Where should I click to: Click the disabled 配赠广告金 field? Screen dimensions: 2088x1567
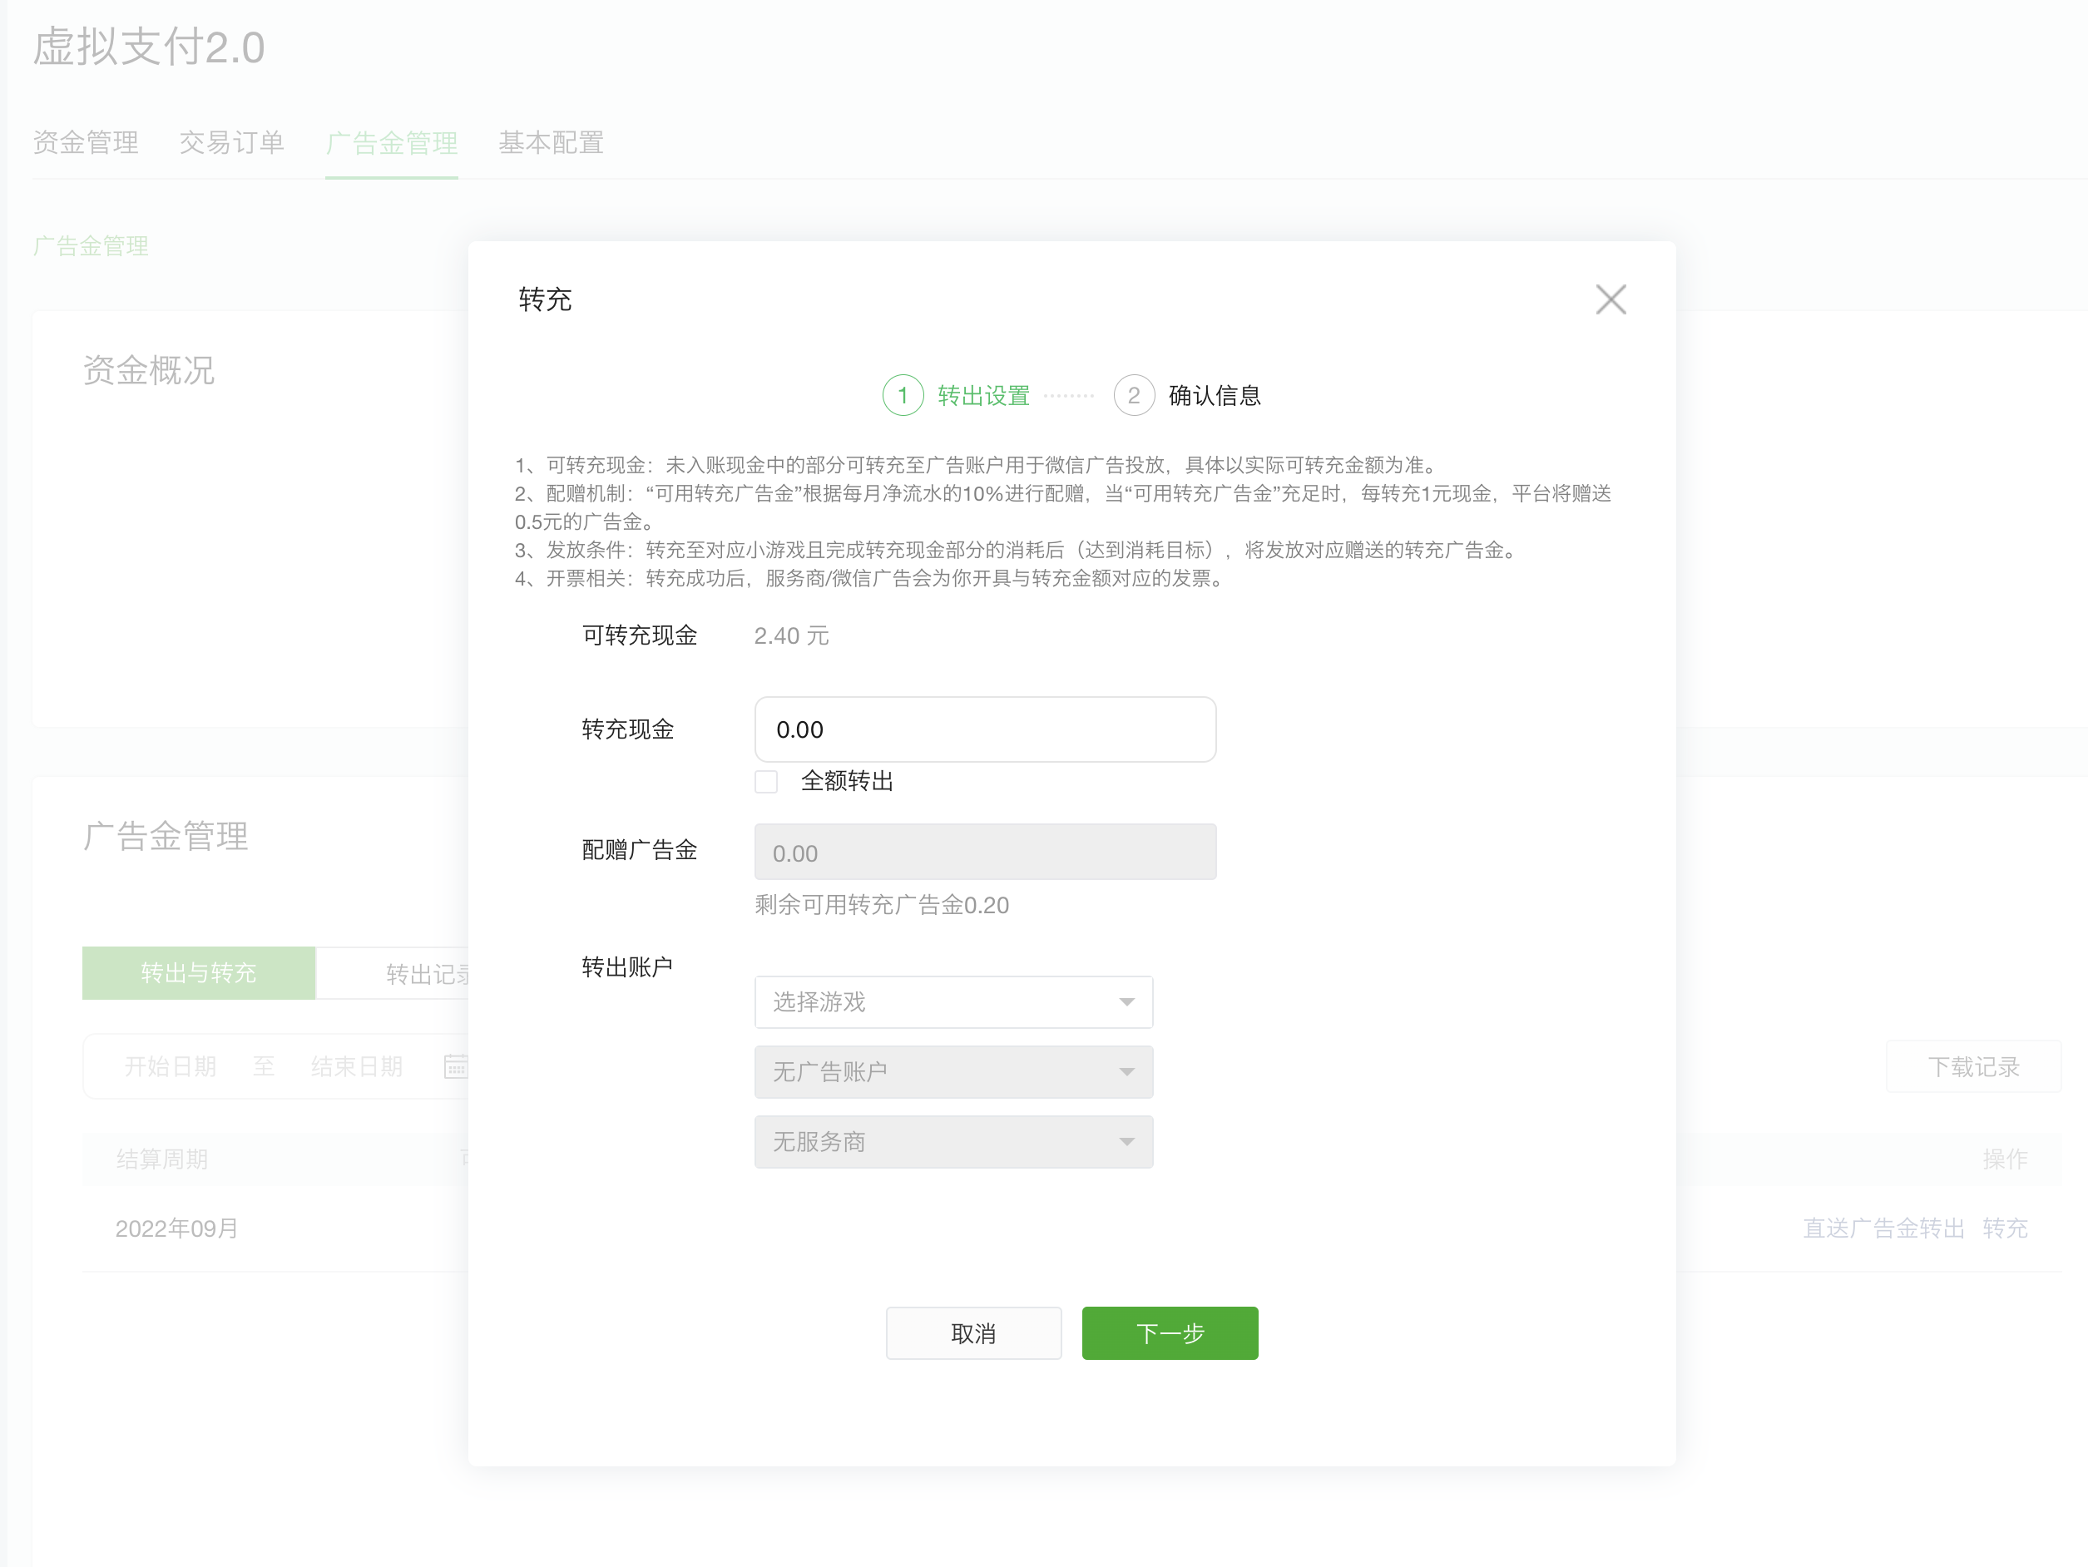985,853
